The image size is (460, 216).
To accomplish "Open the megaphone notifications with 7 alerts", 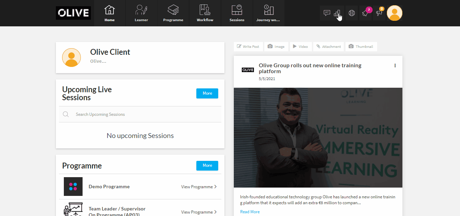I will pyautogui.click(x=365, y=13).
